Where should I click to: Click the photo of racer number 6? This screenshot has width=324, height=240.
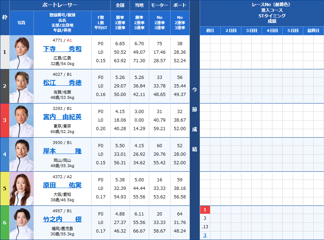[x=22, y=223]
